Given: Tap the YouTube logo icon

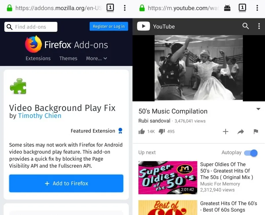Looking at the screenshot, I should (143, 26).
